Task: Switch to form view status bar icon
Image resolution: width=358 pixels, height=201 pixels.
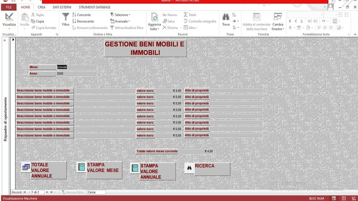Action: point(334,198)
